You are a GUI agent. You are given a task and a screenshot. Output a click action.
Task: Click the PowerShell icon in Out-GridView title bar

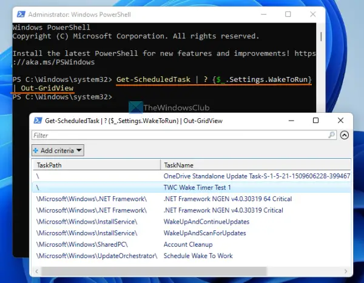(38, 121)
